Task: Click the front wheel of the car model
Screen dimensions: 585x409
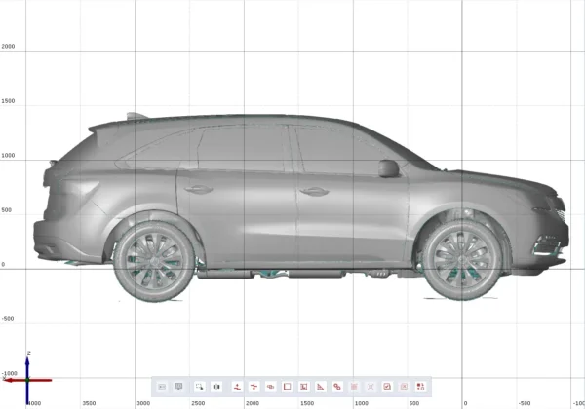Action: pyautogui.click(x=462, y=259)
